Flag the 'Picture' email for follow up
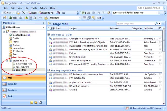This screenshot has width=167, height=111. click(x=160, y=53)
